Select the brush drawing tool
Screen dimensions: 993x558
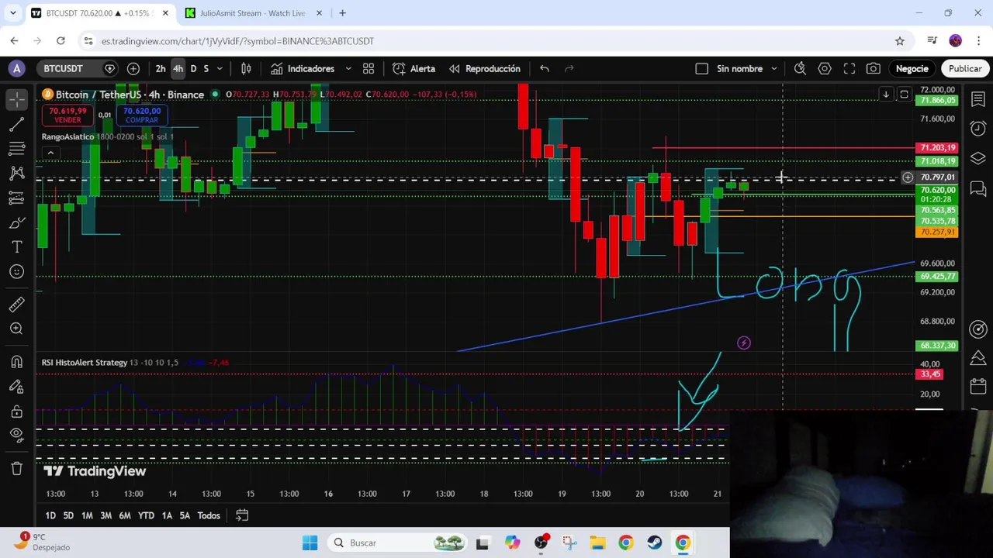click(17, 222)
